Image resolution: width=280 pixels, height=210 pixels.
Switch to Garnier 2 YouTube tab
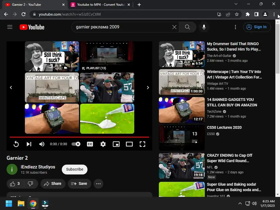point(35,5)
